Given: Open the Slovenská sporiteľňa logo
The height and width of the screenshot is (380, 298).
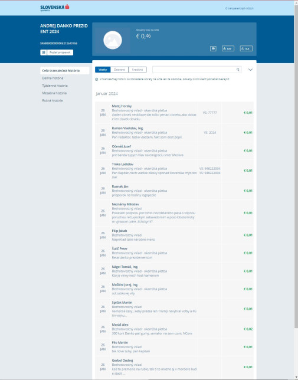Looking at the screenshot, I should 55,8.
